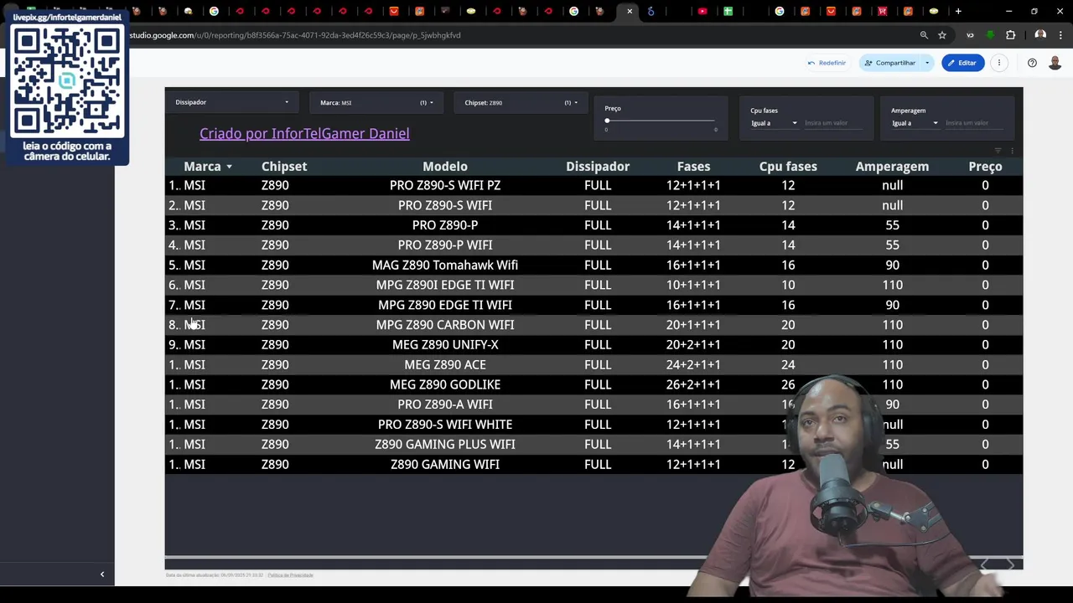Open the Dissipador filter dropdown
This screenshot has width=1073, height=603.
click(232, 102)
